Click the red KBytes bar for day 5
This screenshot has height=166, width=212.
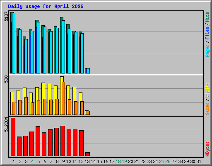pos(38,141)
